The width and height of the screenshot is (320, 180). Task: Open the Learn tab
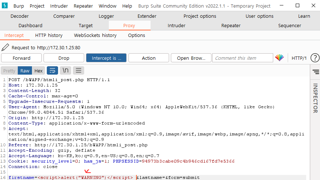304,16
